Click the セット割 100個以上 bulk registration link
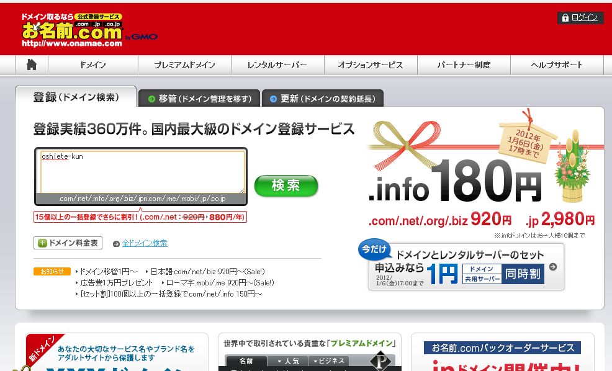612x371 pixels. coord(171,293)
